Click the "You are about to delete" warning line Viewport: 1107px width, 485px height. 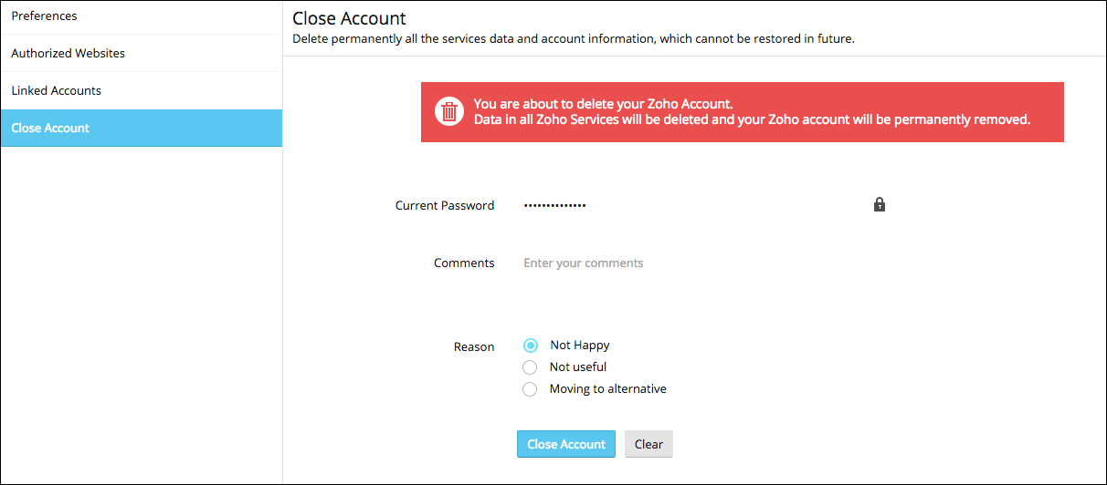(603, 104)
